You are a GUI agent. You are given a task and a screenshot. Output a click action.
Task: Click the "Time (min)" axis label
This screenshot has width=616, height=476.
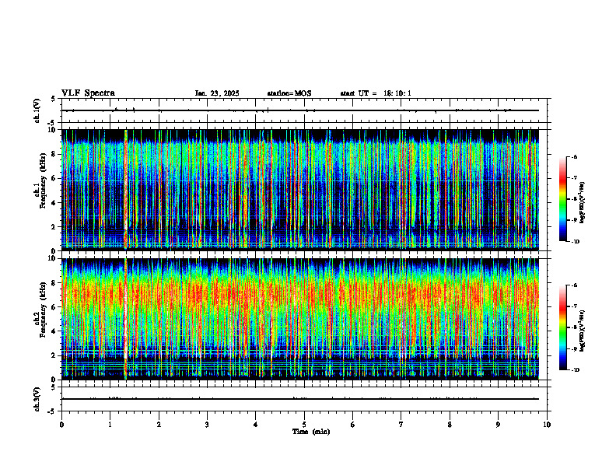pyautogui.click(x=311, y=432)
